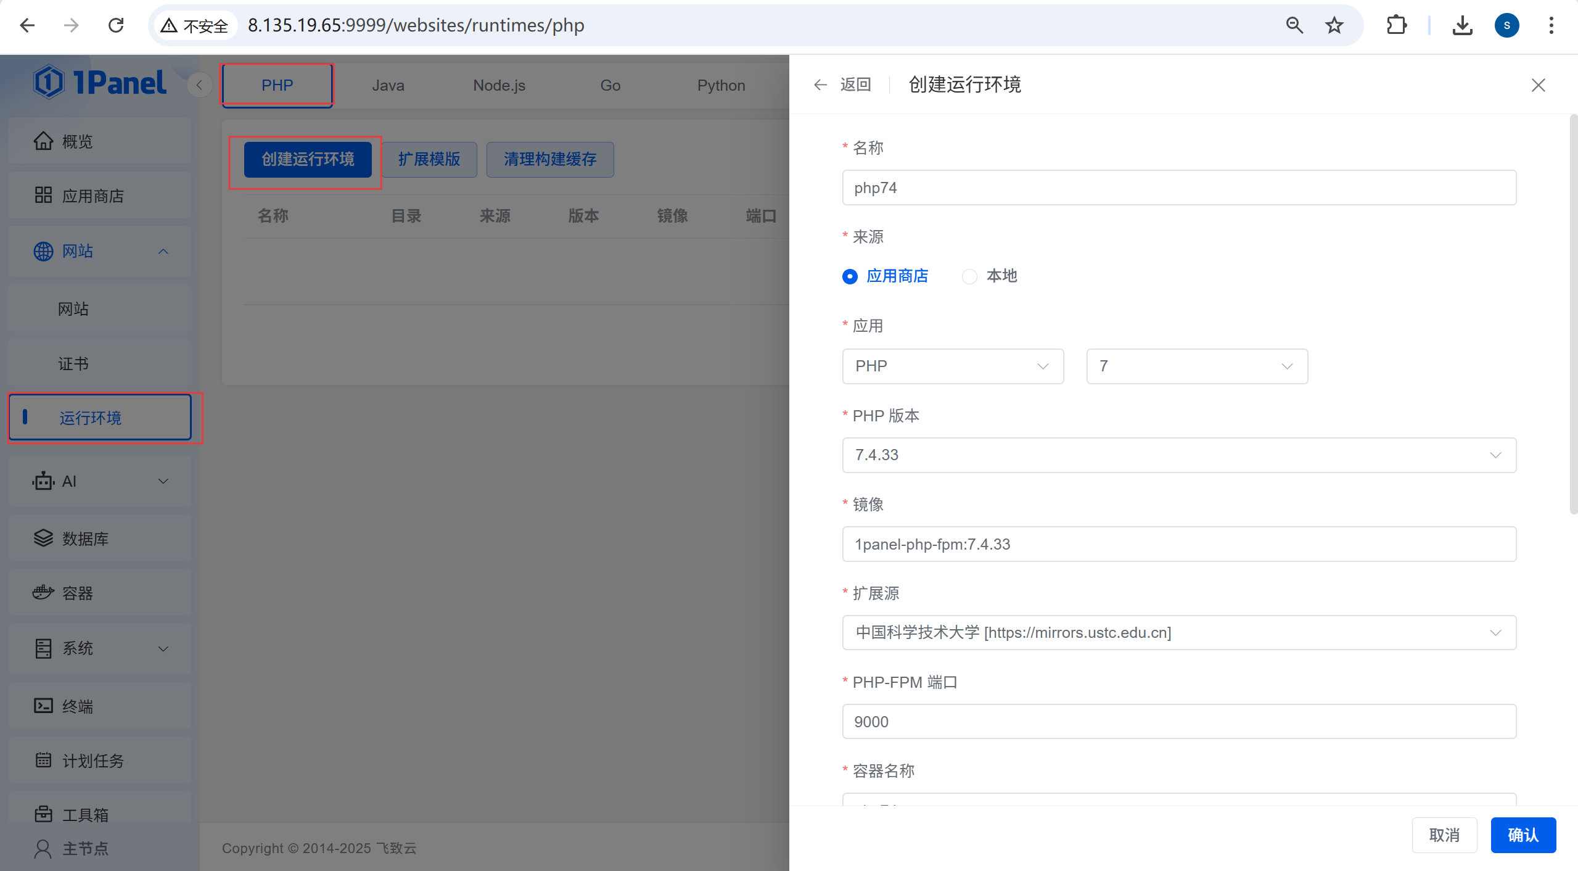
Task: Select the 应用商店 source radio button
Action: 850,276
